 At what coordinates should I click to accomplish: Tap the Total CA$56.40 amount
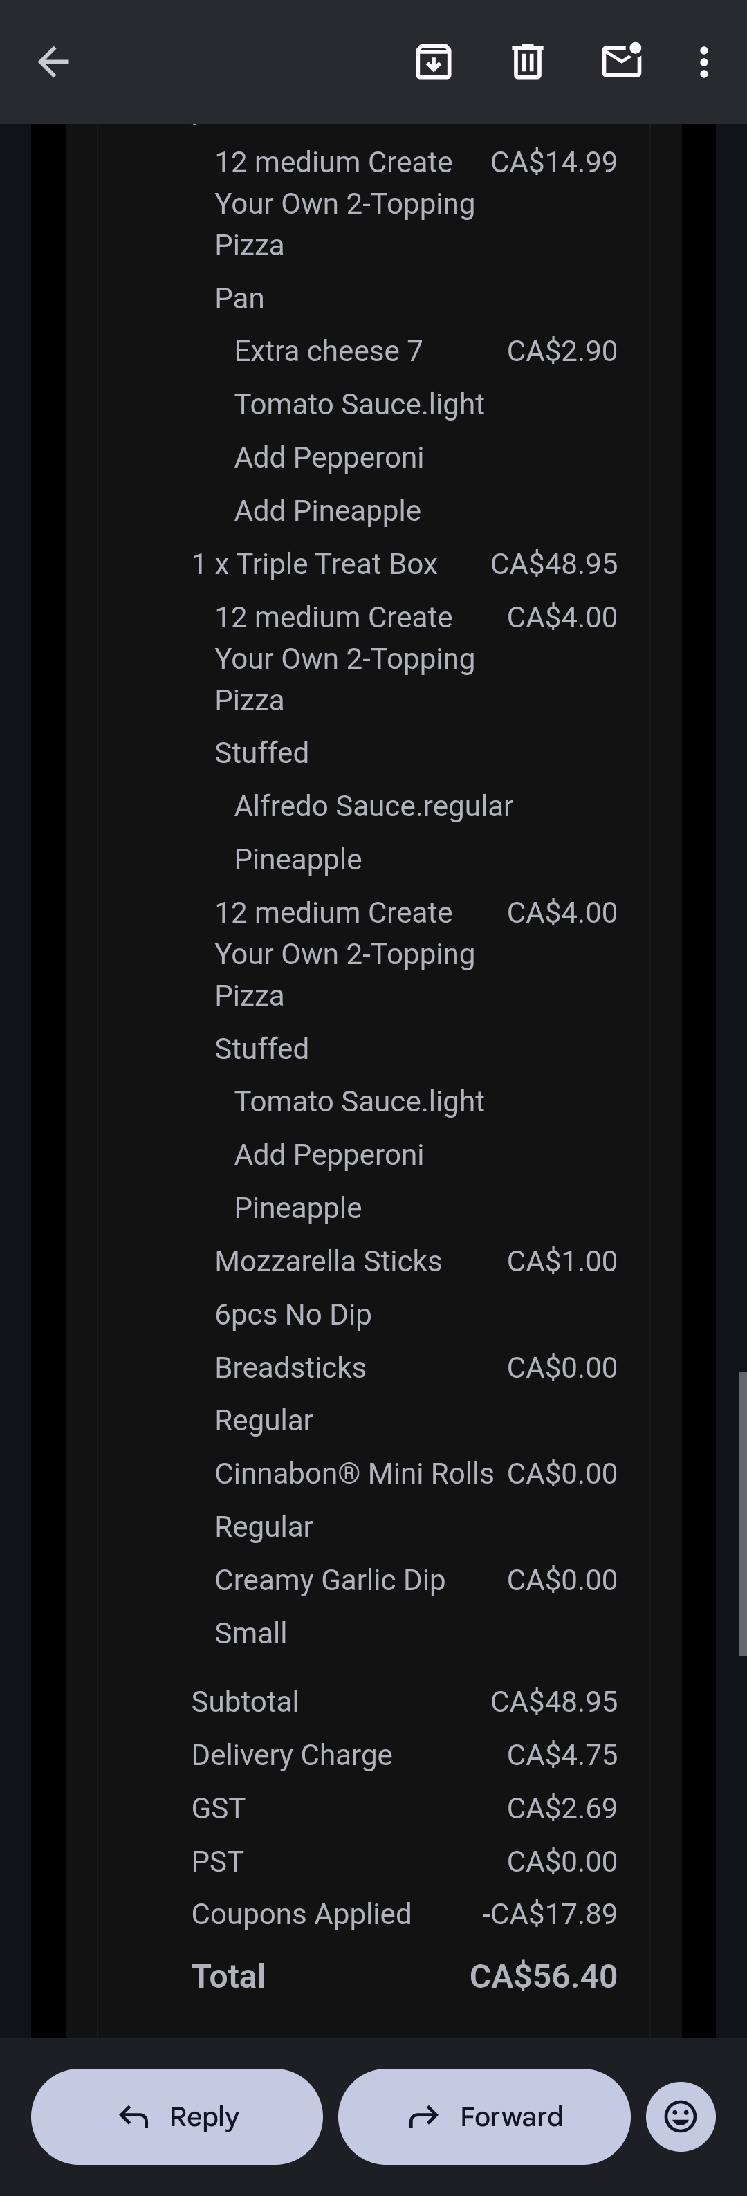tap(542, 1976)
